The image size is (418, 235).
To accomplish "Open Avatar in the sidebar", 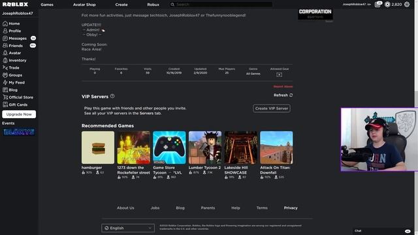I will coord(12,53).
